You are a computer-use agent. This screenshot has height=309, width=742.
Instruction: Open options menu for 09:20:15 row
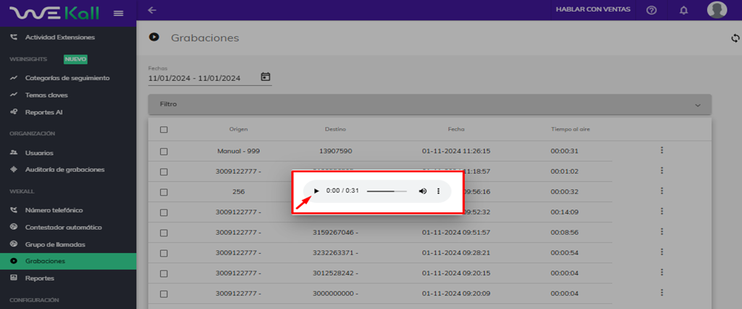(661, 272)
